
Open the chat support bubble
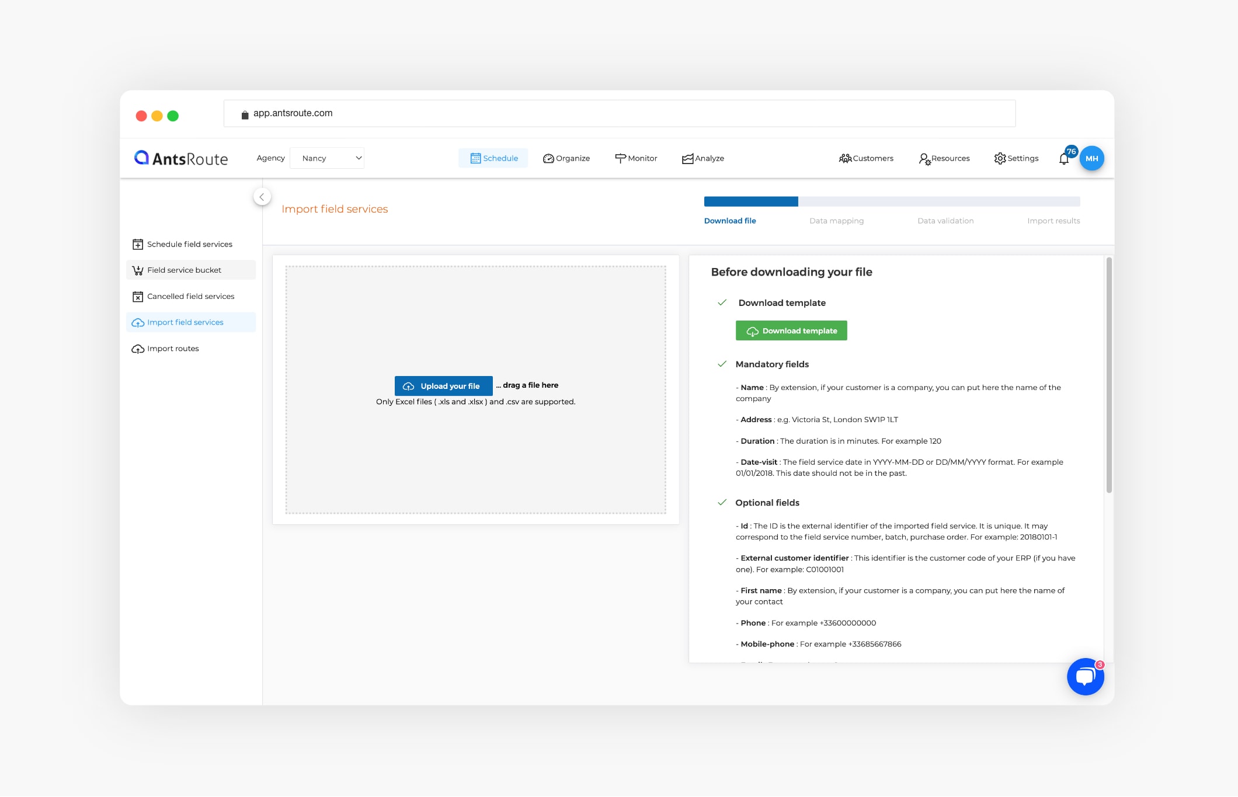1085,677
